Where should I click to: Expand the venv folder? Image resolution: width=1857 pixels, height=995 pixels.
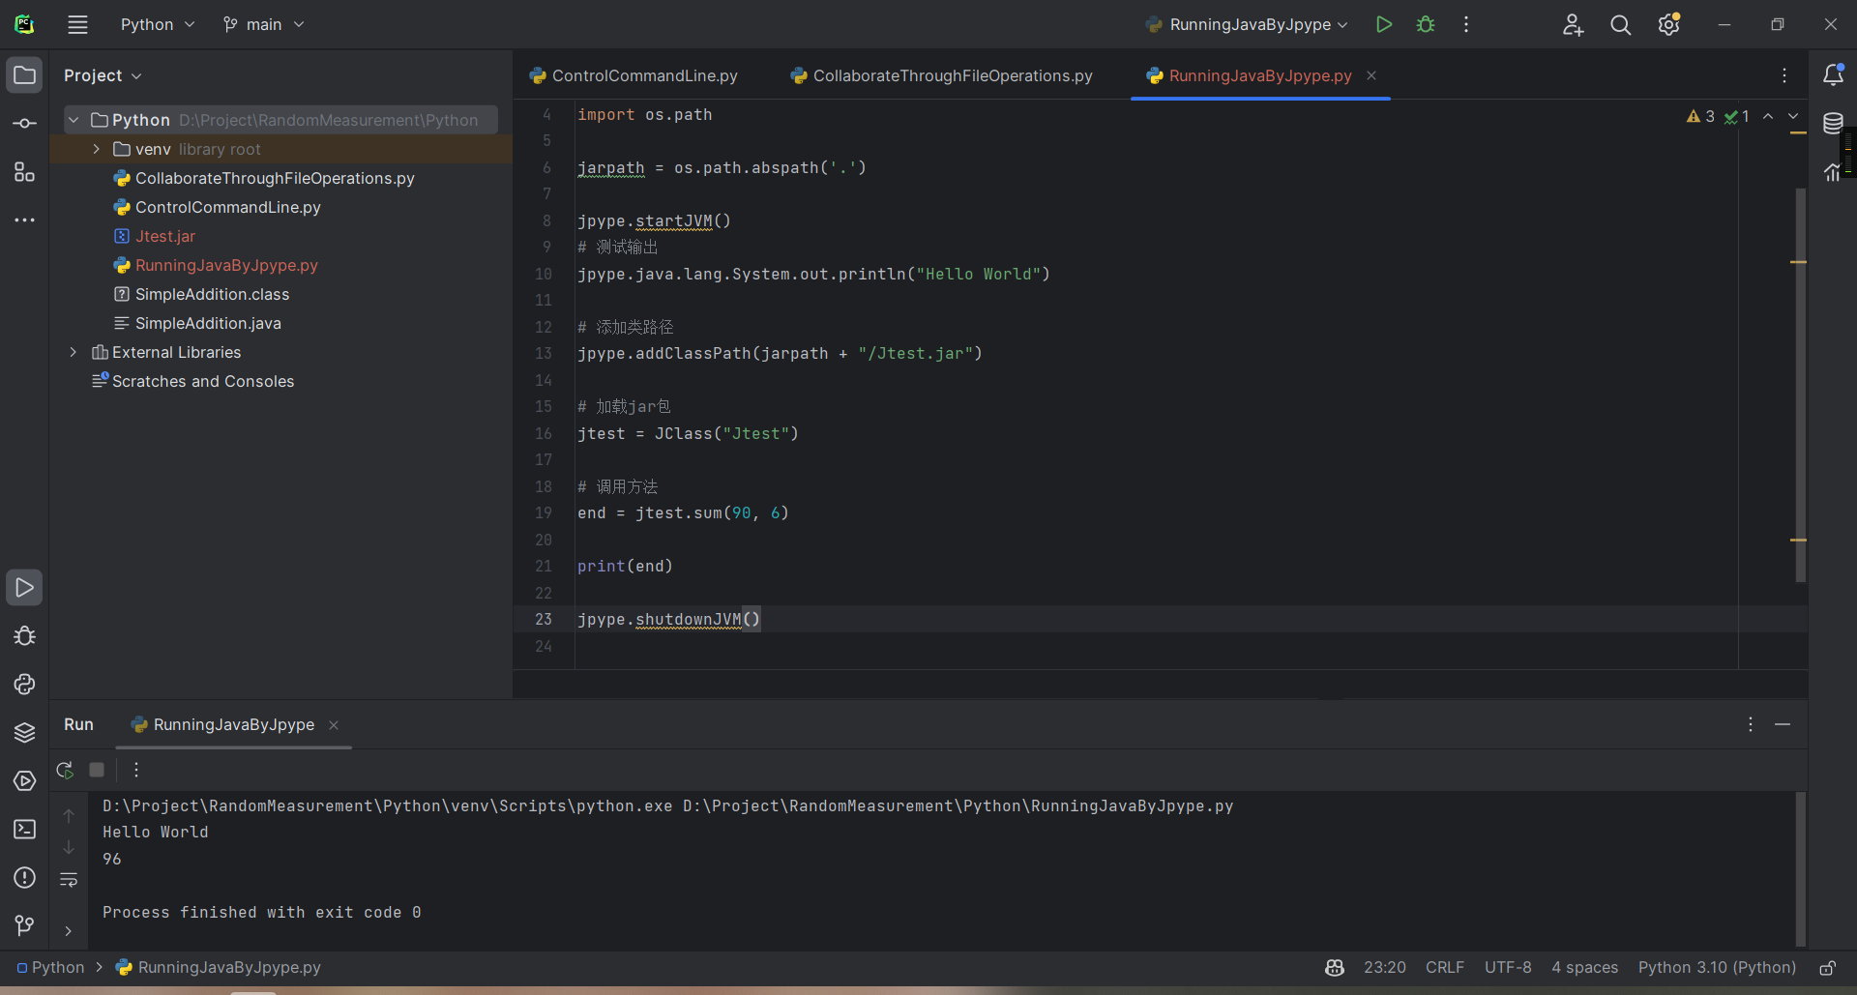(x=97, y=149)
